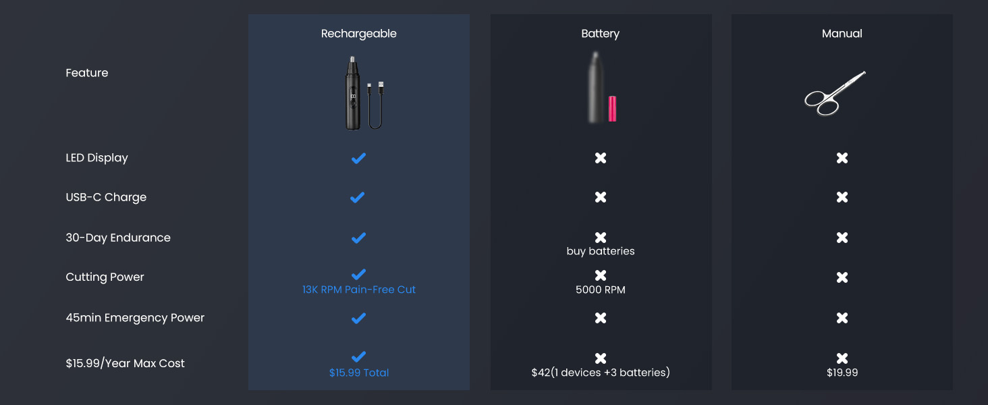Click the USB-C Charge checkmark for Rechargeable
Viewport: 988px width, 405px height.
358,197
